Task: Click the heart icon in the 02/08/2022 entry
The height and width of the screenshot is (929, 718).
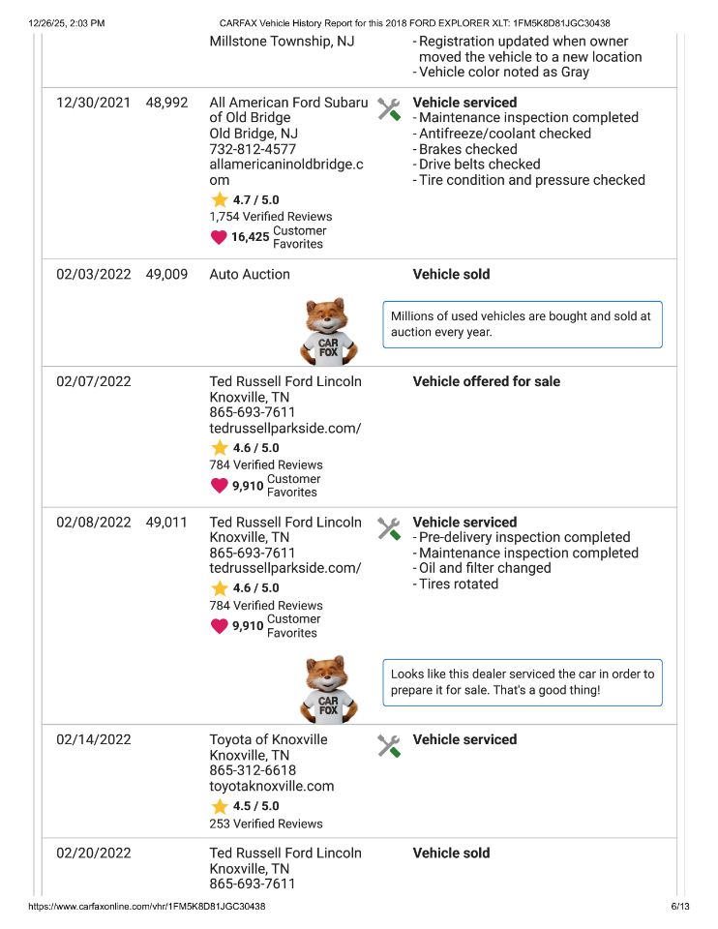Action: pos(219,626)
